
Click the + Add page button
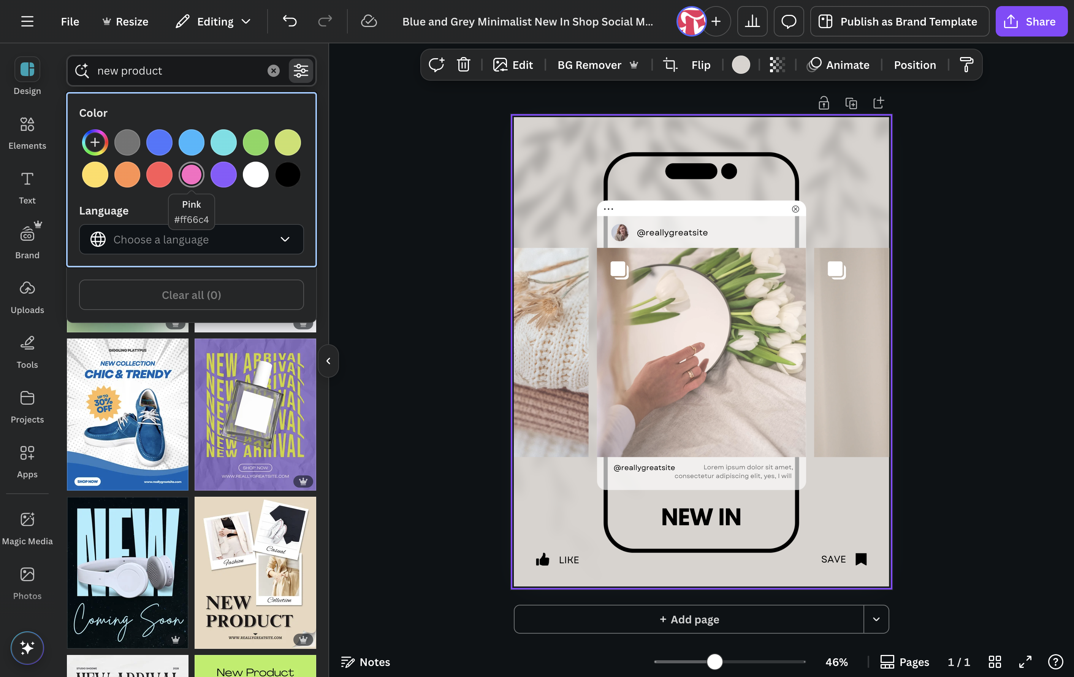coord(689,619)
